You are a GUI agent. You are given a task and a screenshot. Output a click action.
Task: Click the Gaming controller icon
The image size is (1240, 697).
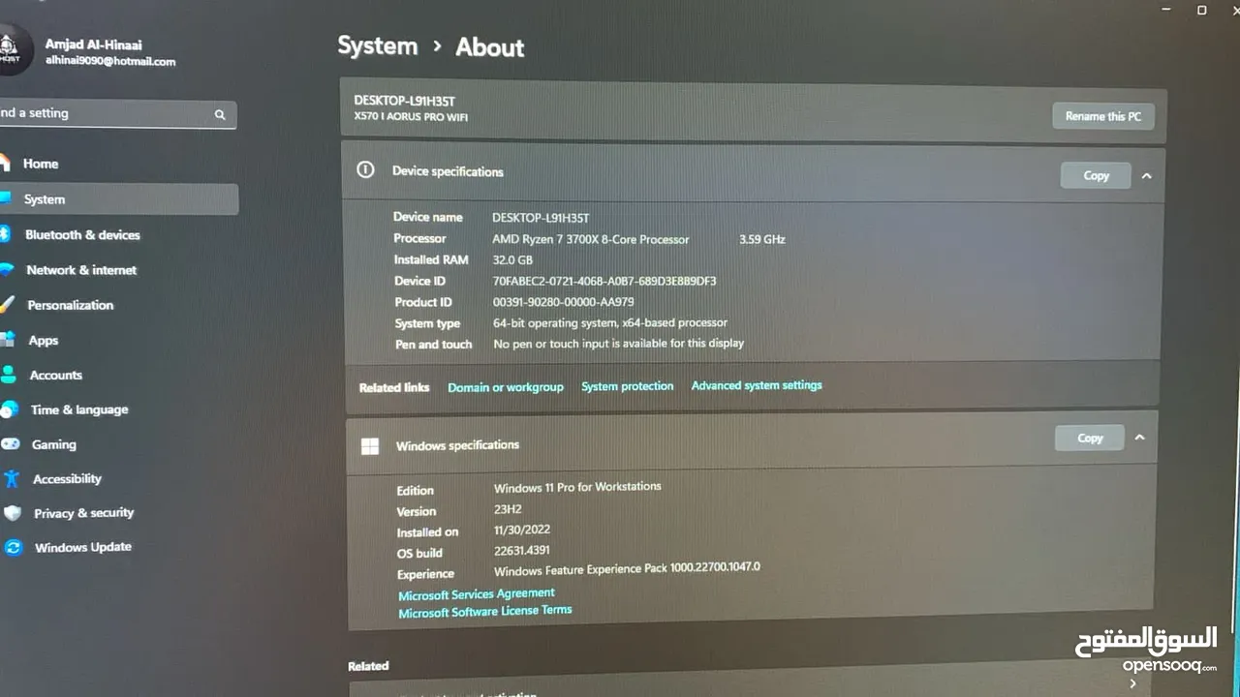pos(11,443)
